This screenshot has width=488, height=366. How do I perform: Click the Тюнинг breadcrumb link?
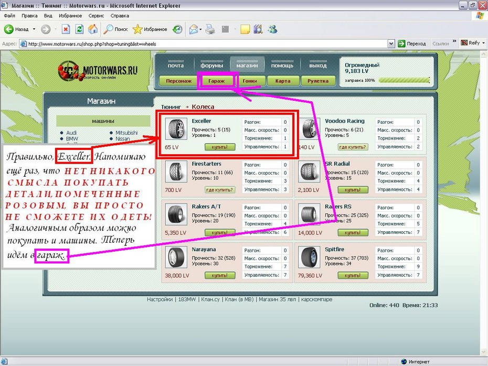[x=171, y=106]
